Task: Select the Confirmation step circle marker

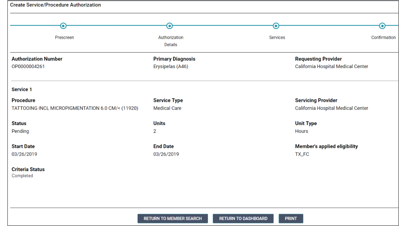Action: [382, 26]
